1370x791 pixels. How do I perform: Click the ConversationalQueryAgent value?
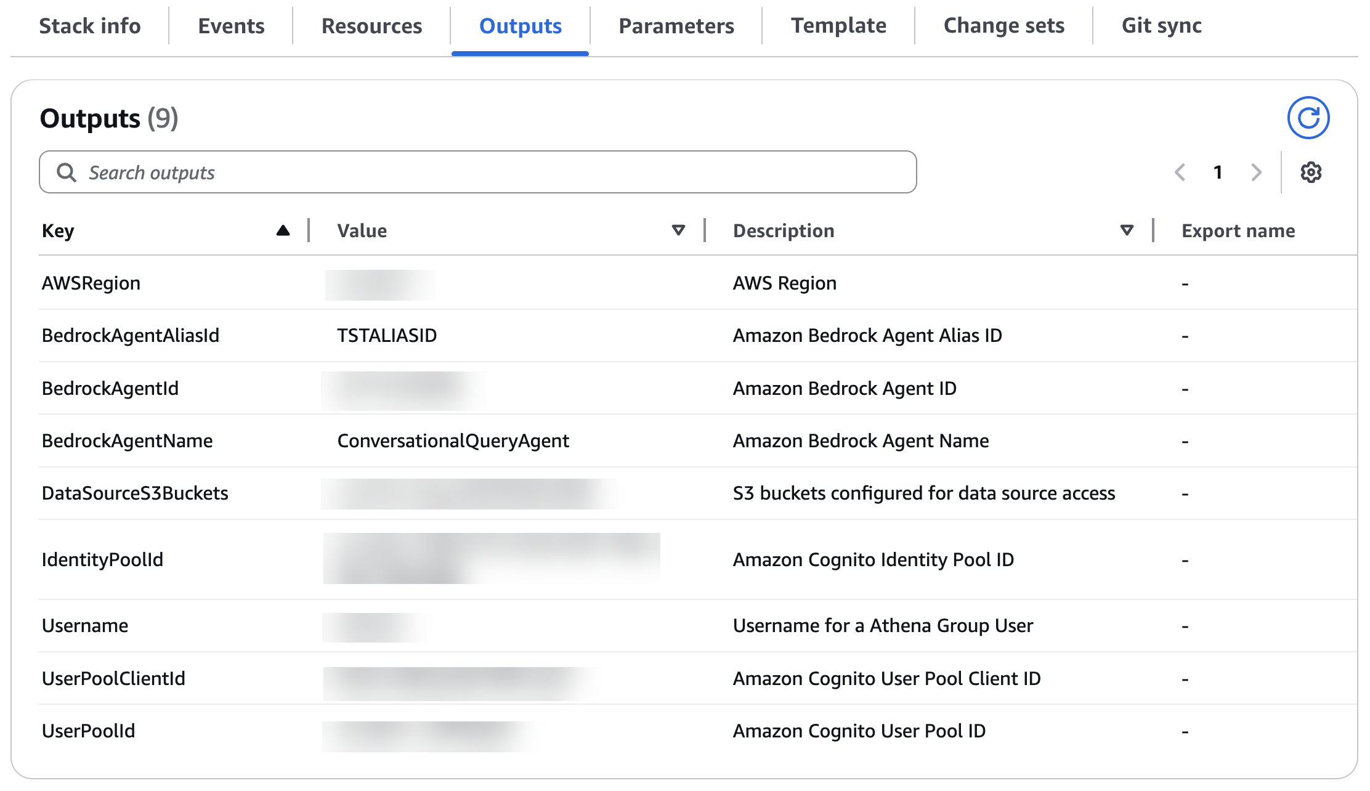[x=453, y=441]
